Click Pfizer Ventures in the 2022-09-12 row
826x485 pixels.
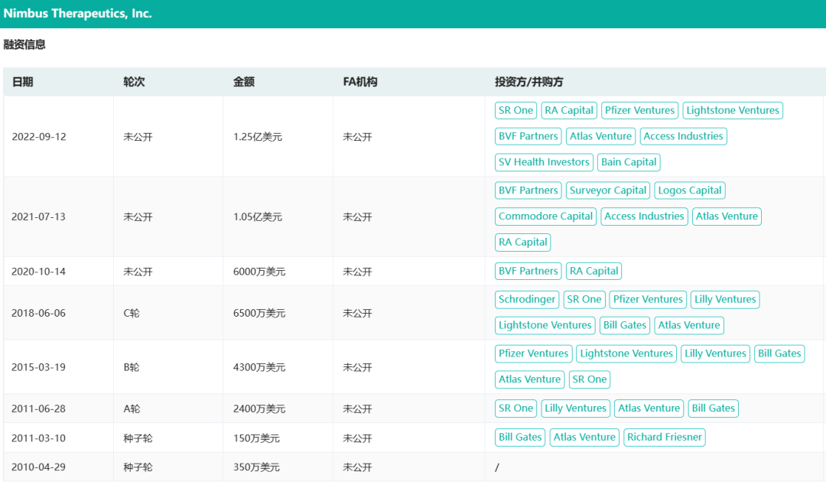639,110
